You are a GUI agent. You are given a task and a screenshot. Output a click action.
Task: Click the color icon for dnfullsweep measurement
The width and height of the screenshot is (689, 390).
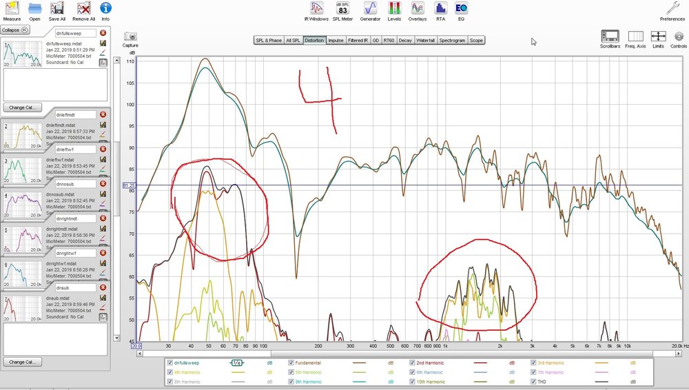(x=103, y=53)
